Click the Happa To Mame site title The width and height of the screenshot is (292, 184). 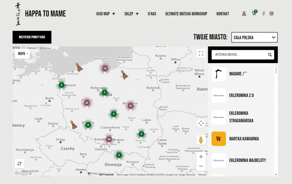[45, 14]
